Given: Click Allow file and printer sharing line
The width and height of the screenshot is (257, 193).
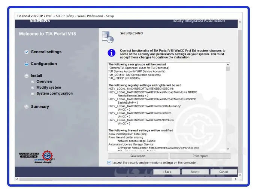Looking at the screenshot, I should [x=126, y=137].
